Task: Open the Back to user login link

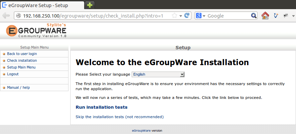Action: [x=22, y=54]
